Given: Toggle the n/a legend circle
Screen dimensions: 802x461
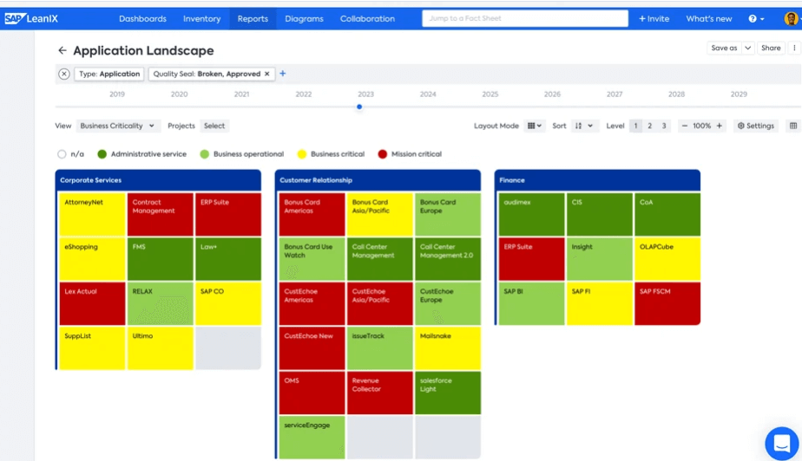Looking at the screenshot, I should pos(62,154).
